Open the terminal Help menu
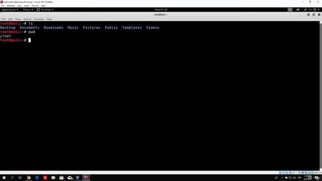This screenshot has height=181, width=322. (49, 19)
